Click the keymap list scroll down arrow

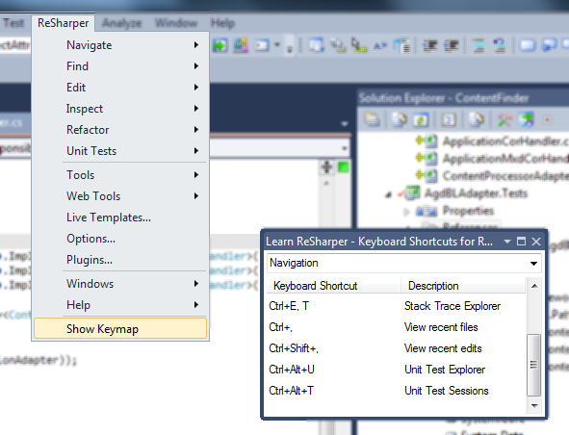click(534, 405)
